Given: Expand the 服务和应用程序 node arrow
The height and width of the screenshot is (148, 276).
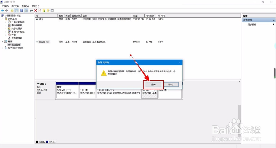Looking at the screenshot, I should [2, 48].
